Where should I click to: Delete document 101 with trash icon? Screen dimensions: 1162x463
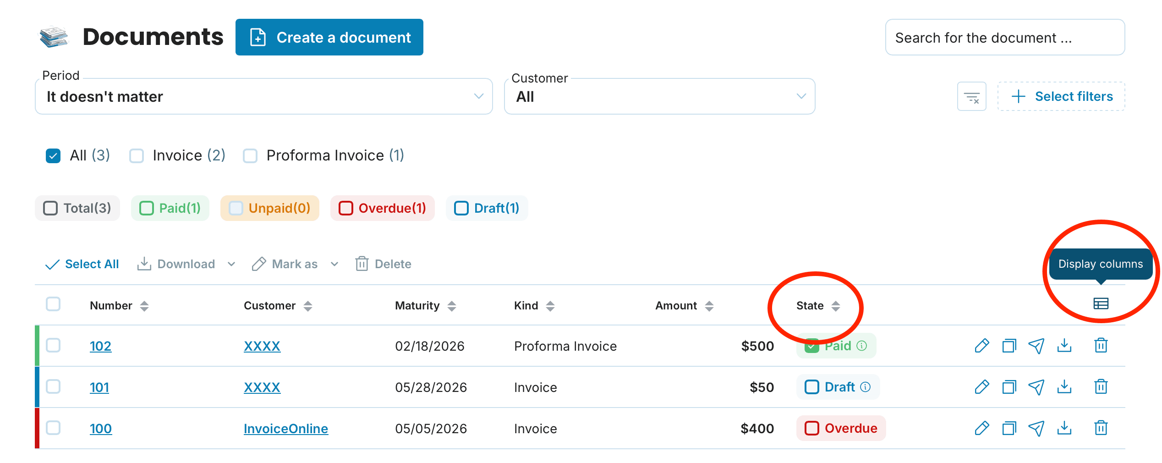[x=1101, y=387]
